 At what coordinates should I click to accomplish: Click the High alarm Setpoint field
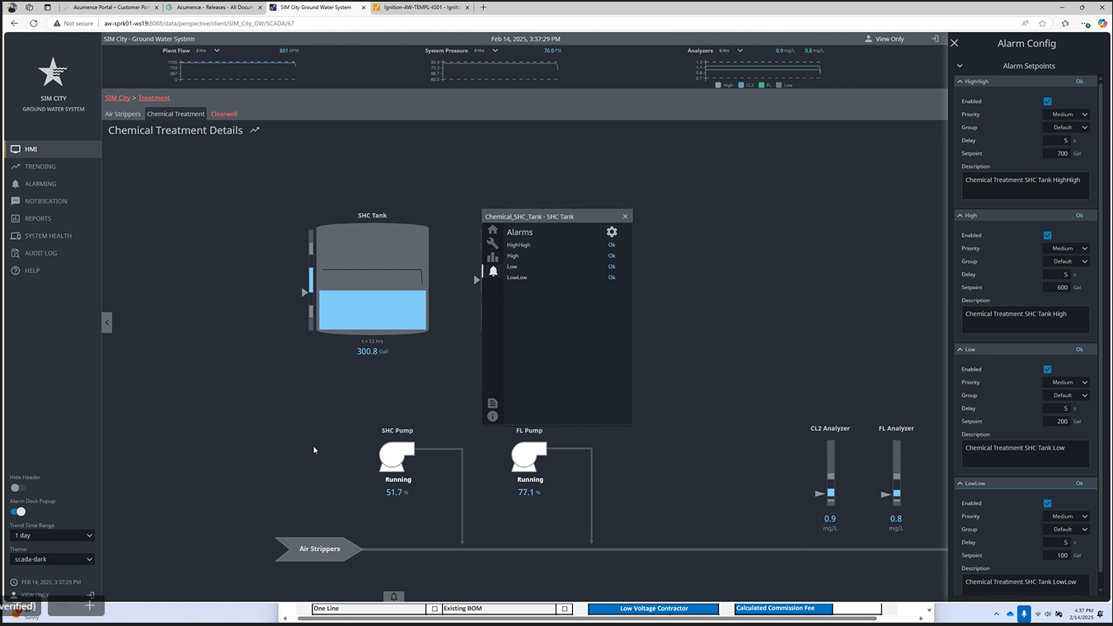1057,287
